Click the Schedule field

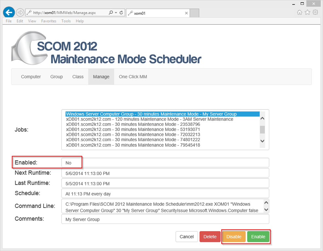click(x=165, y=193)
